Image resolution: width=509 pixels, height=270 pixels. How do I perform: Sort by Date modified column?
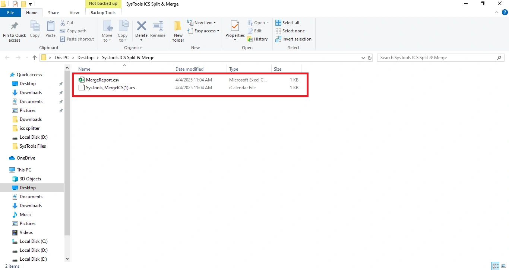point(189,69)
